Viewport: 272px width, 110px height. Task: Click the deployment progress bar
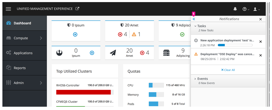click(235, 45)
